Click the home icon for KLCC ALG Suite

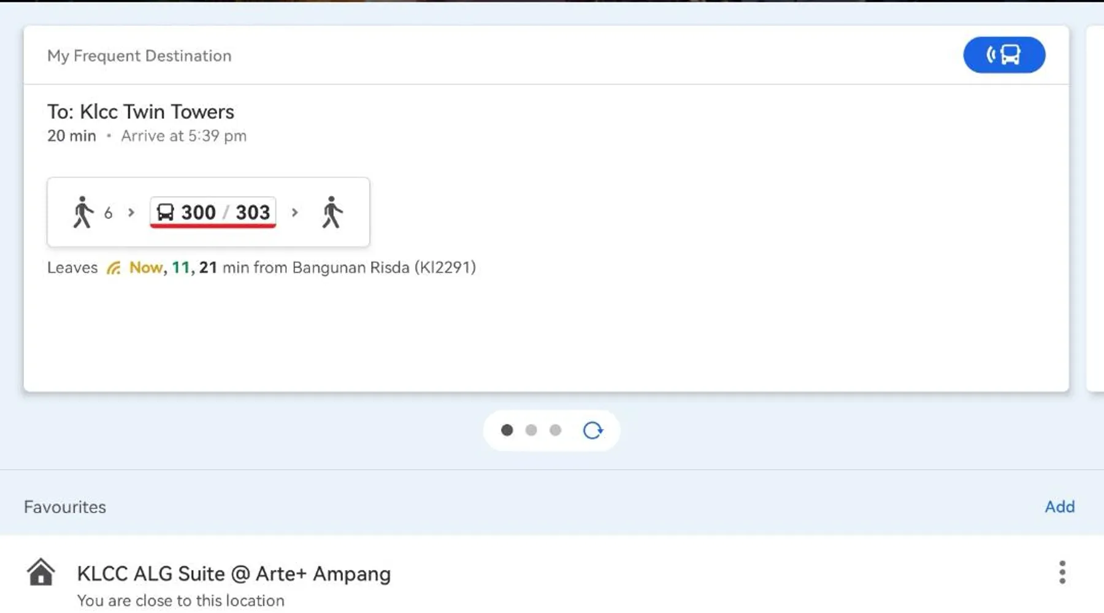(x=41, y=572)
